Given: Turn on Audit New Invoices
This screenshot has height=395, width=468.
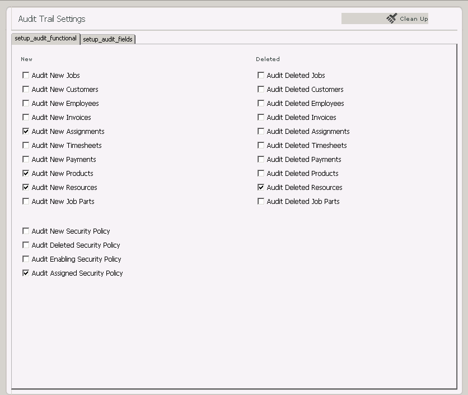Looking at the screenshot, I should pos(26,117).
